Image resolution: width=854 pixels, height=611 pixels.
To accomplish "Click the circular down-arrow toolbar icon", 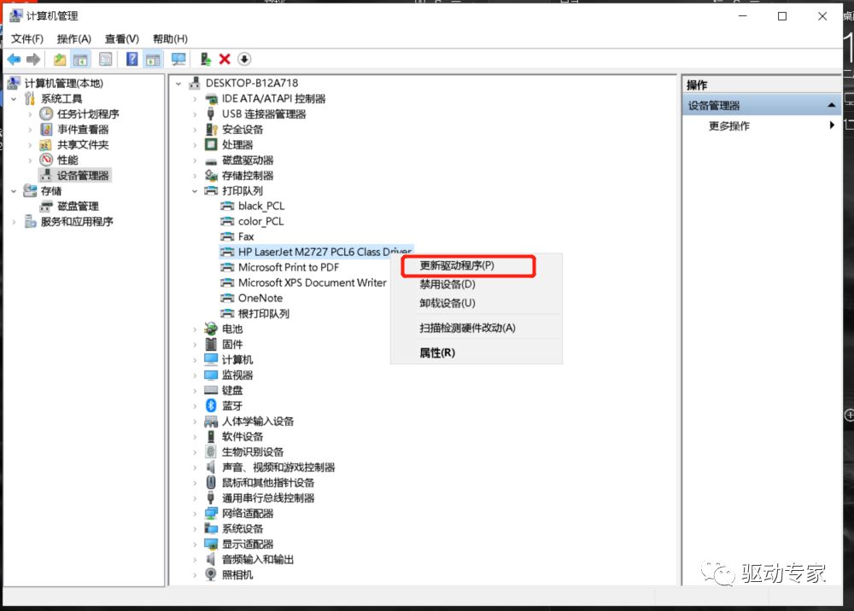I will pos(244,59).
